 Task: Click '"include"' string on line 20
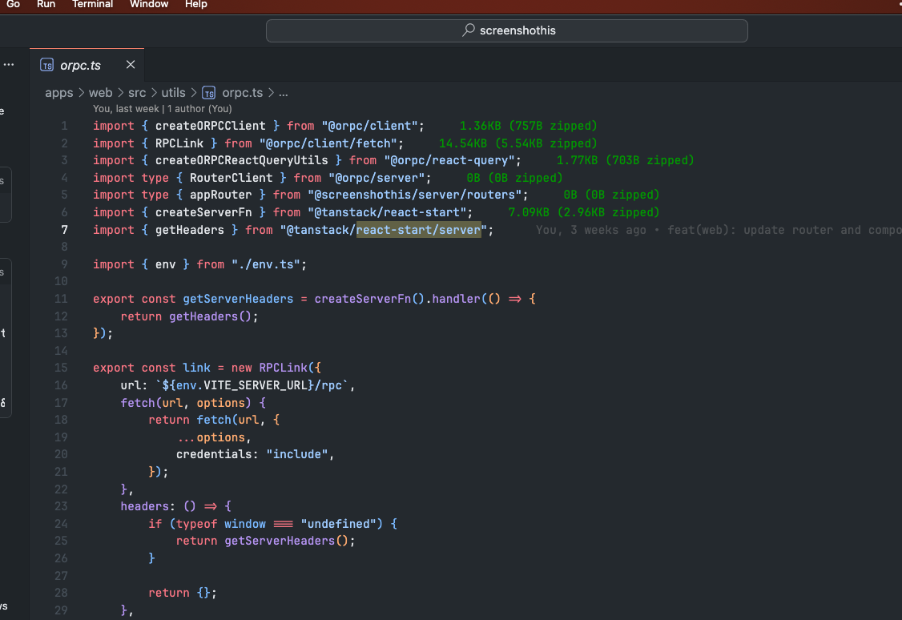coord(297,454)
